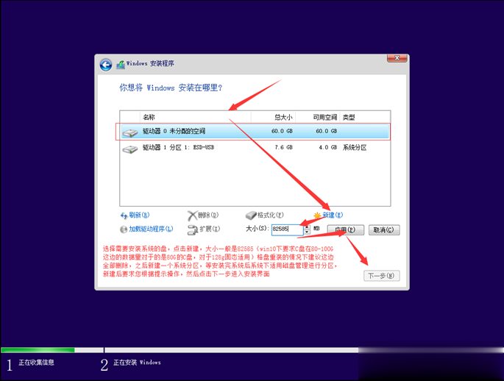Click inside the size (大小) input field
Screen dimensions: 504x381
click(285, 229)
